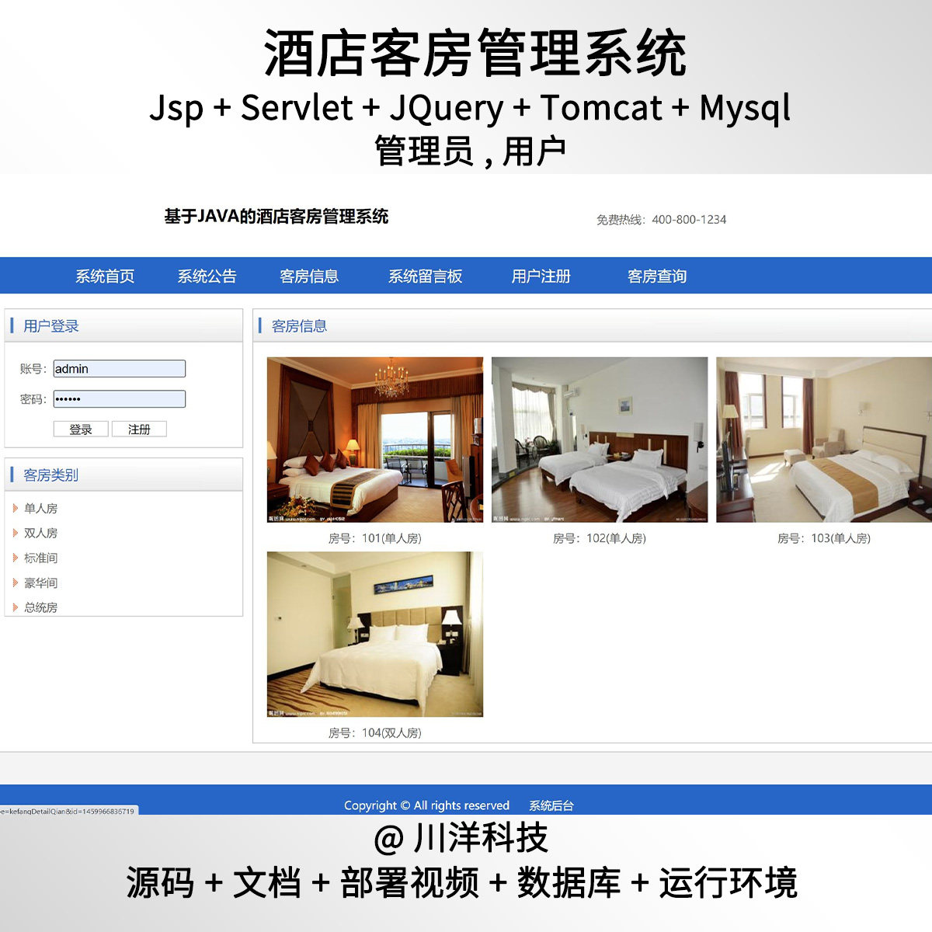932x932 pixels.
Task: Click the blue bar icon on 用户登录 panel header
Action: (13, 326)
